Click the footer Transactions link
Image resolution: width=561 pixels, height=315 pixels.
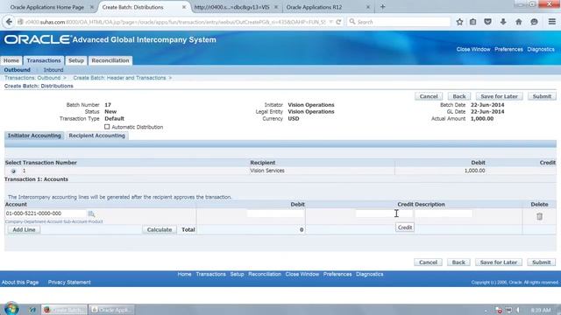(210, 274)
